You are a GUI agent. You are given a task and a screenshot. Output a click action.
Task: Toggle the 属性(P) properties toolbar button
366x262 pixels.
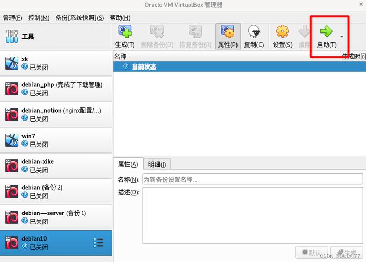click(x=228, y=36)
